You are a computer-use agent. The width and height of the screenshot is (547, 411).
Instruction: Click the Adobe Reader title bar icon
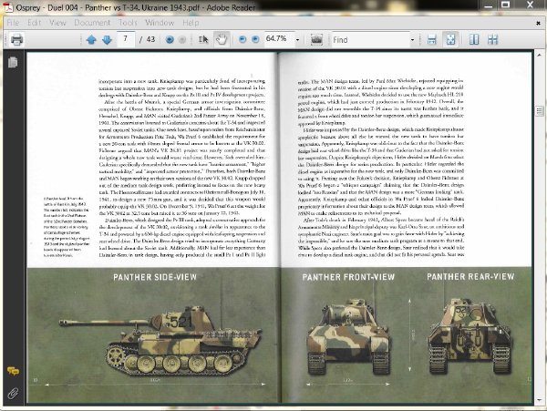click(7, 6)
